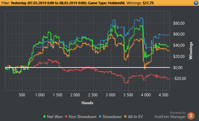The width and height of the screenshot is (199, 121).
Task: Click the Winnings y-axis title
Action: [x=190, y=51]
